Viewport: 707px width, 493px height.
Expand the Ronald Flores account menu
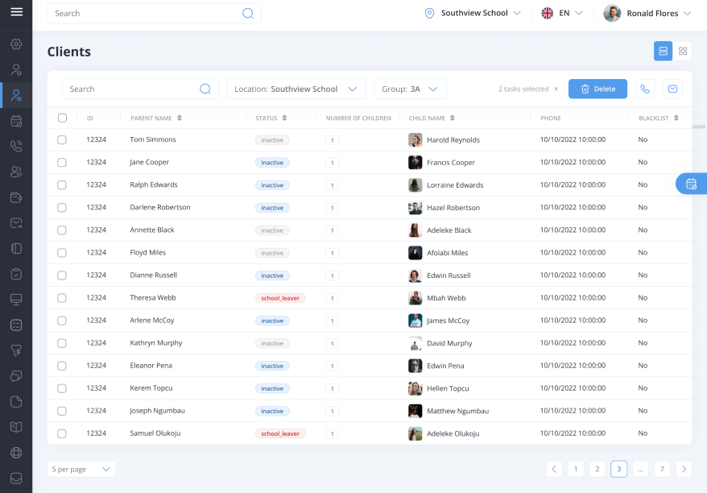pos(647,14)
